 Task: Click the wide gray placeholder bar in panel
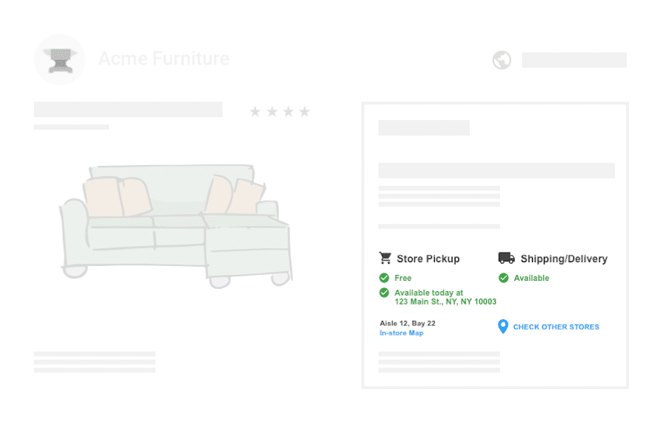pyautogui.click(x=496, y=170)
